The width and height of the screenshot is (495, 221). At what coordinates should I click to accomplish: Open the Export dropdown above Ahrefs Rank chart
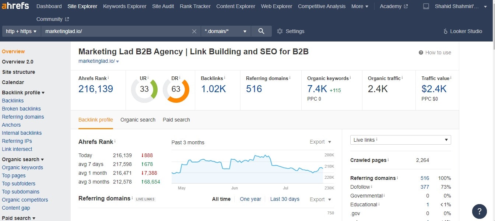[320, 142]
